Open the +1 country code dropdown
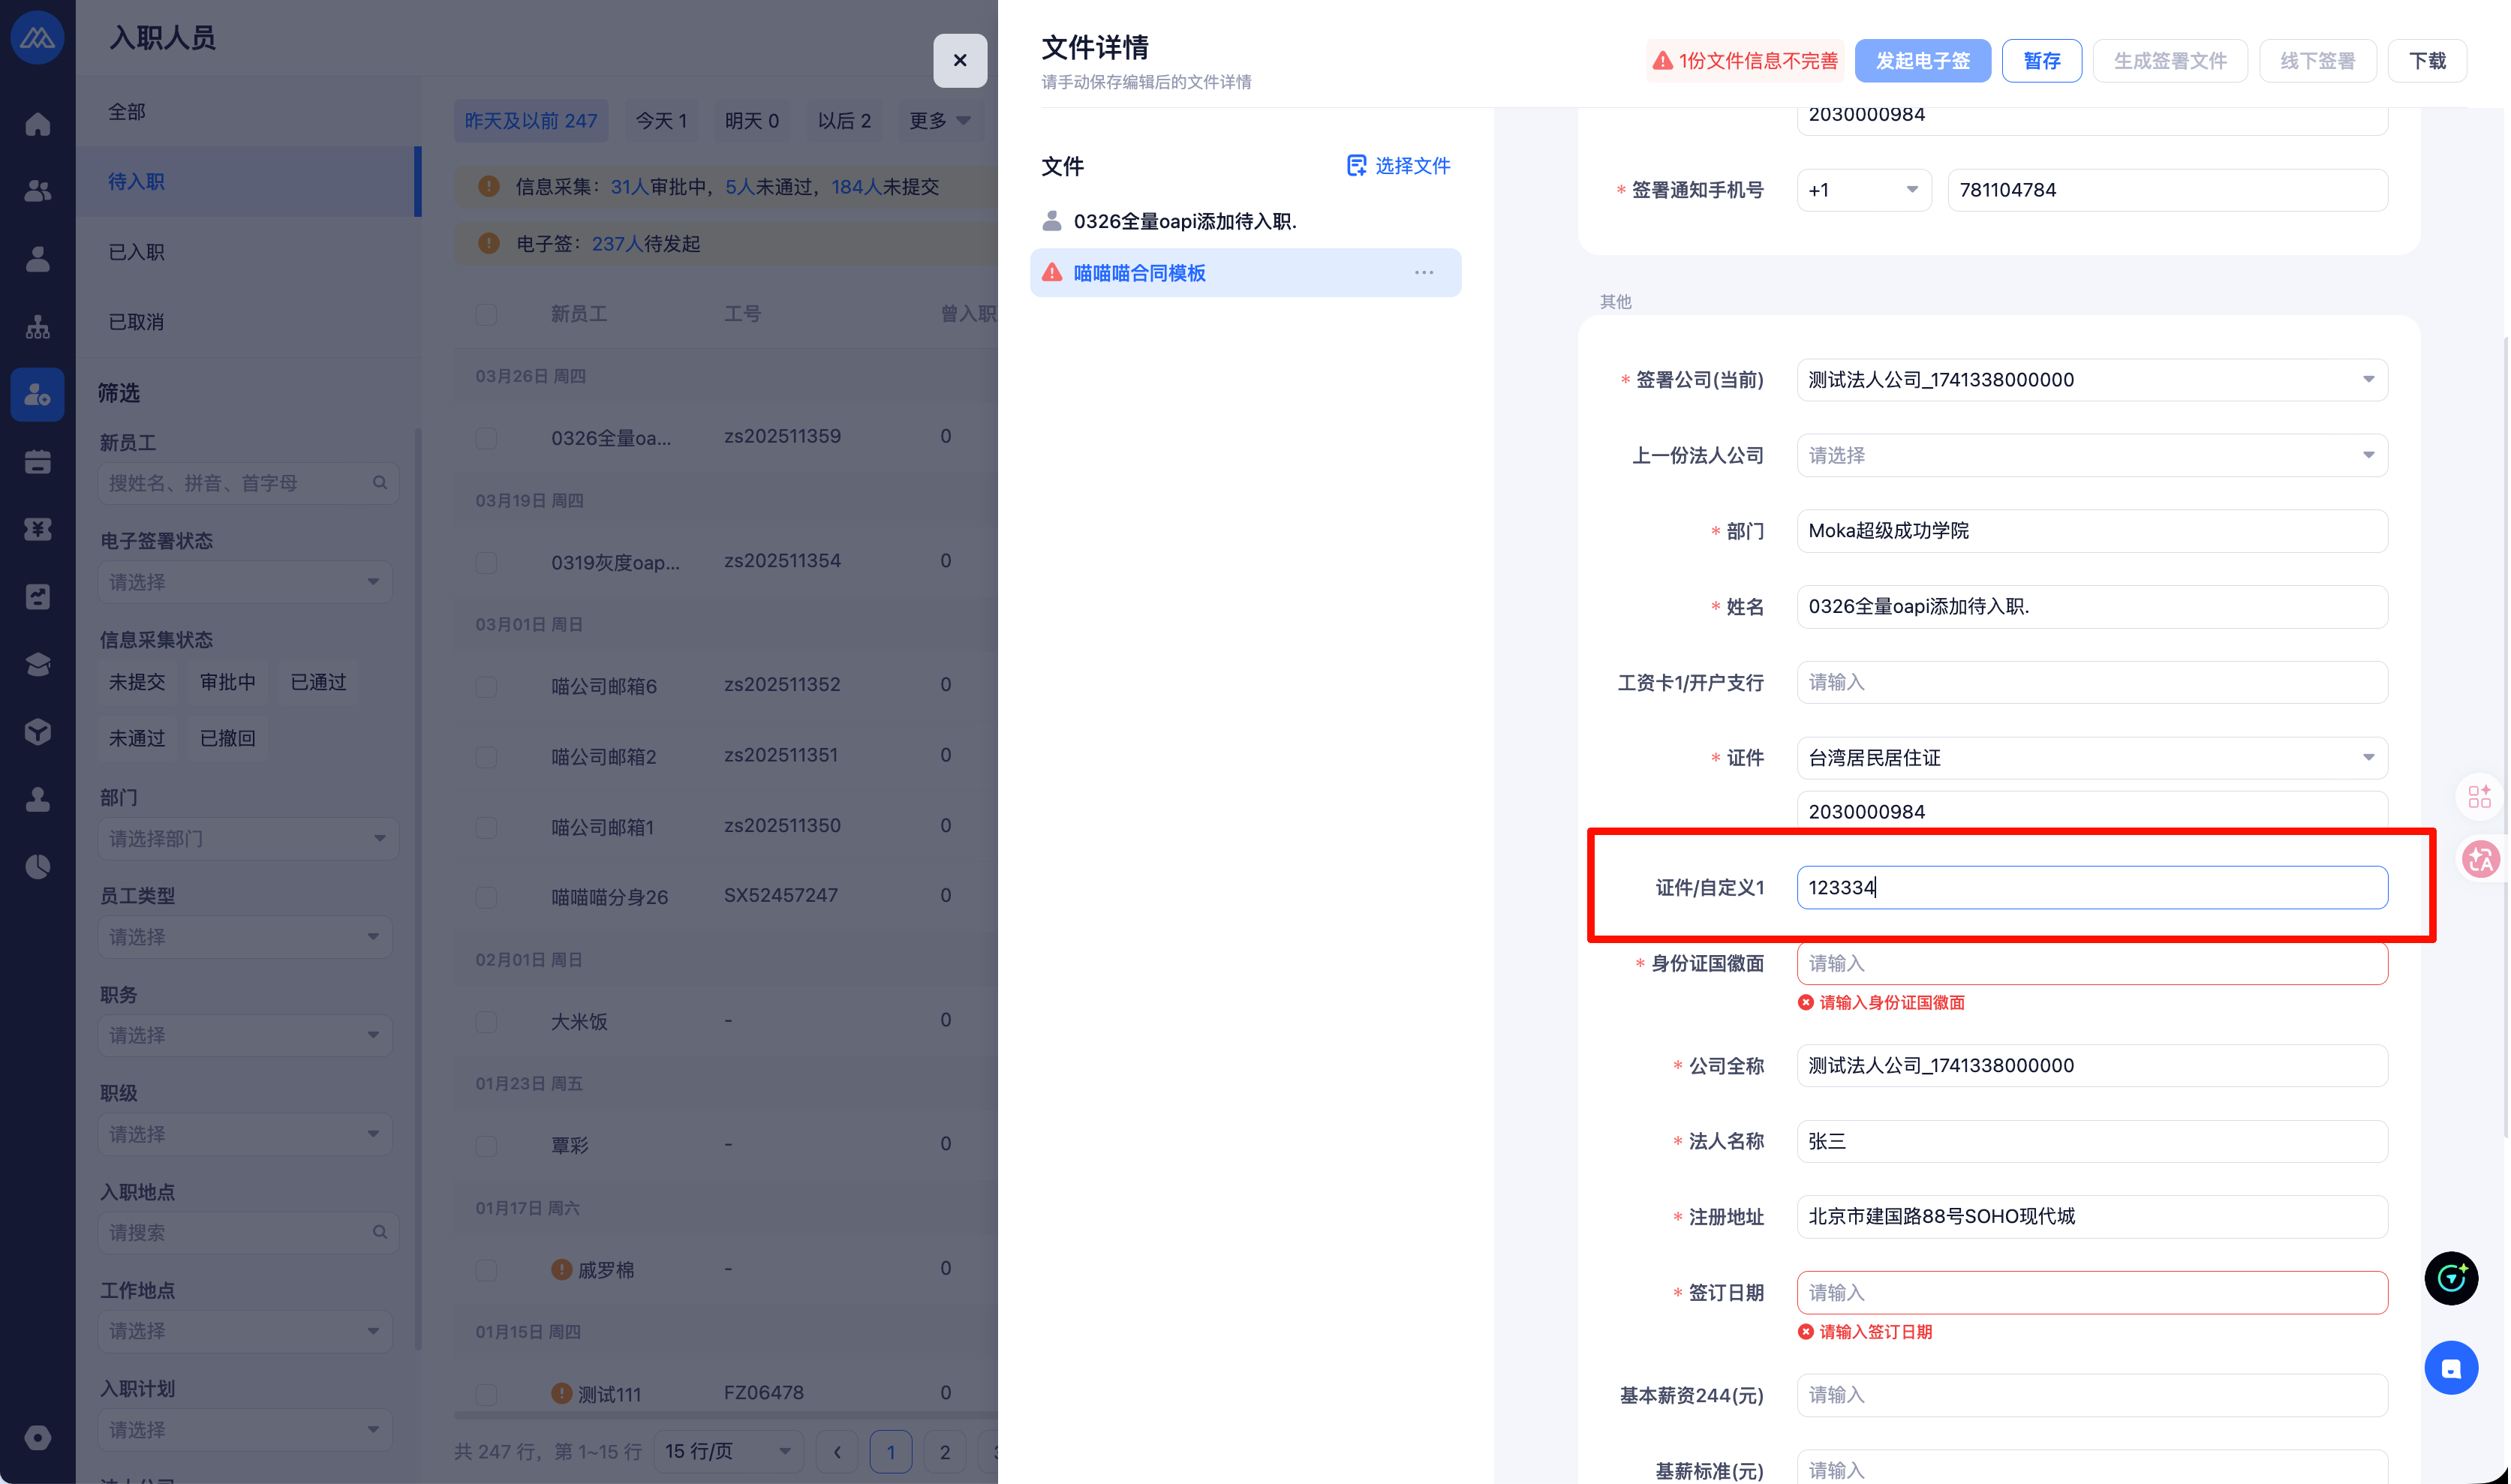Image resolution: width=2511 pixels, height=1484 pixels. point(1863,190)
